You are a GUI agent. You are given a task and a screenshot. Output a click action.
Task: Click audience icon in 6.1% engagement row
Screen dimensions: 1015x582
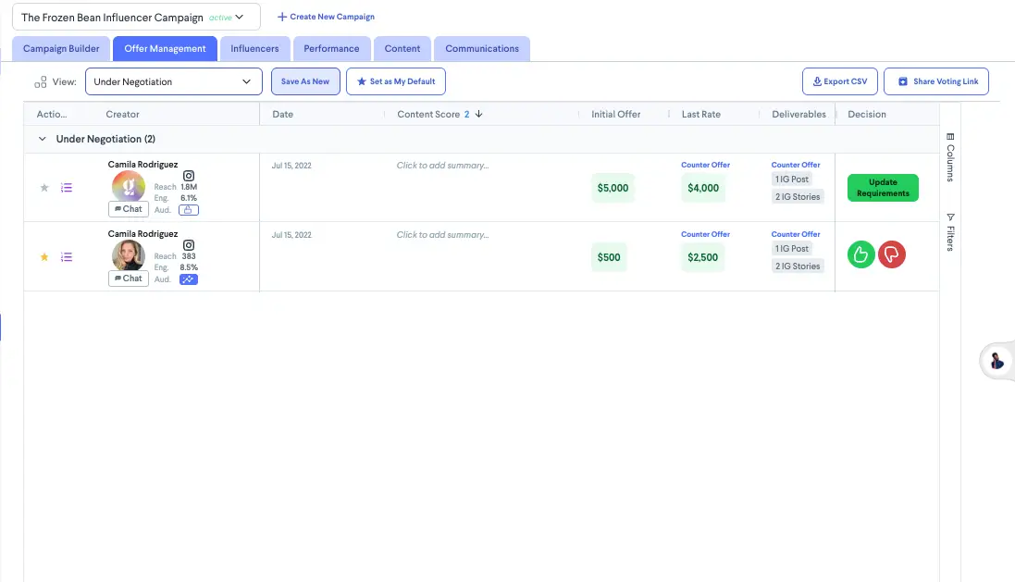click(189, 210)
